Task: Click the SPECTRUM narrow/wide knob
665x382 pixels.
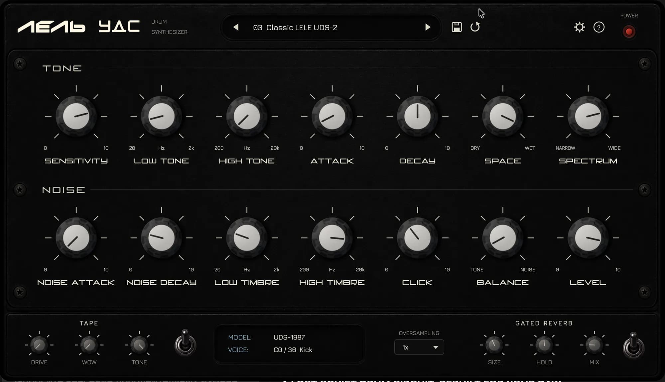Action: click(588, 116)
